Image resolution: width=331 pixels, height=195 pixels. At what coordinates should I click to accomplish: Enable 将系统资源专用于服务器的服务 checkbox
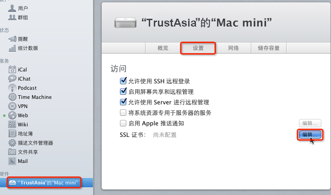coord(123,113)
